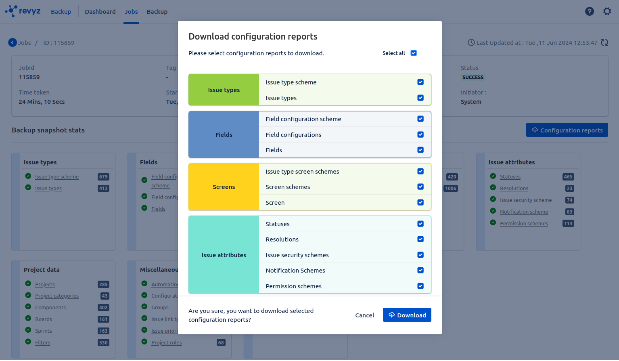Click the back arrow beside Jobs
The height and width of the screenshot is (361, 619).
pos(13,42)
